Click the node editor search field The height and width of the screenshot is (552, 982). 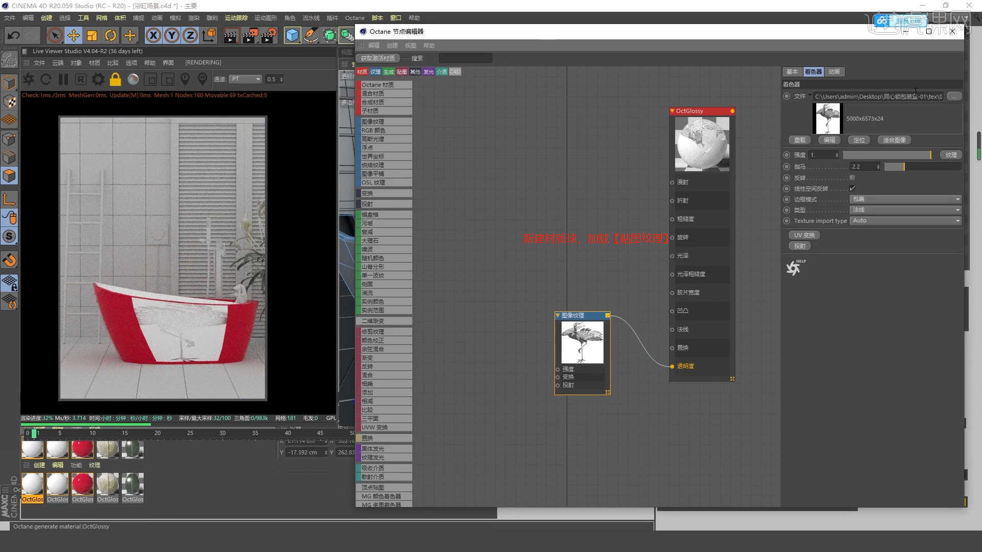(465, 58)
